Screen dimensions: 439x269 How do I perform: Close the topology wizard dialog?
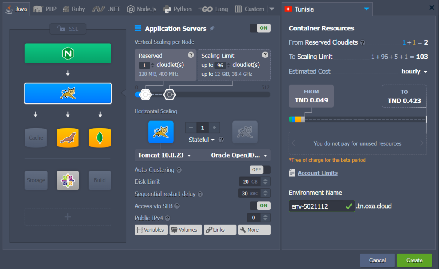point(432,8)
